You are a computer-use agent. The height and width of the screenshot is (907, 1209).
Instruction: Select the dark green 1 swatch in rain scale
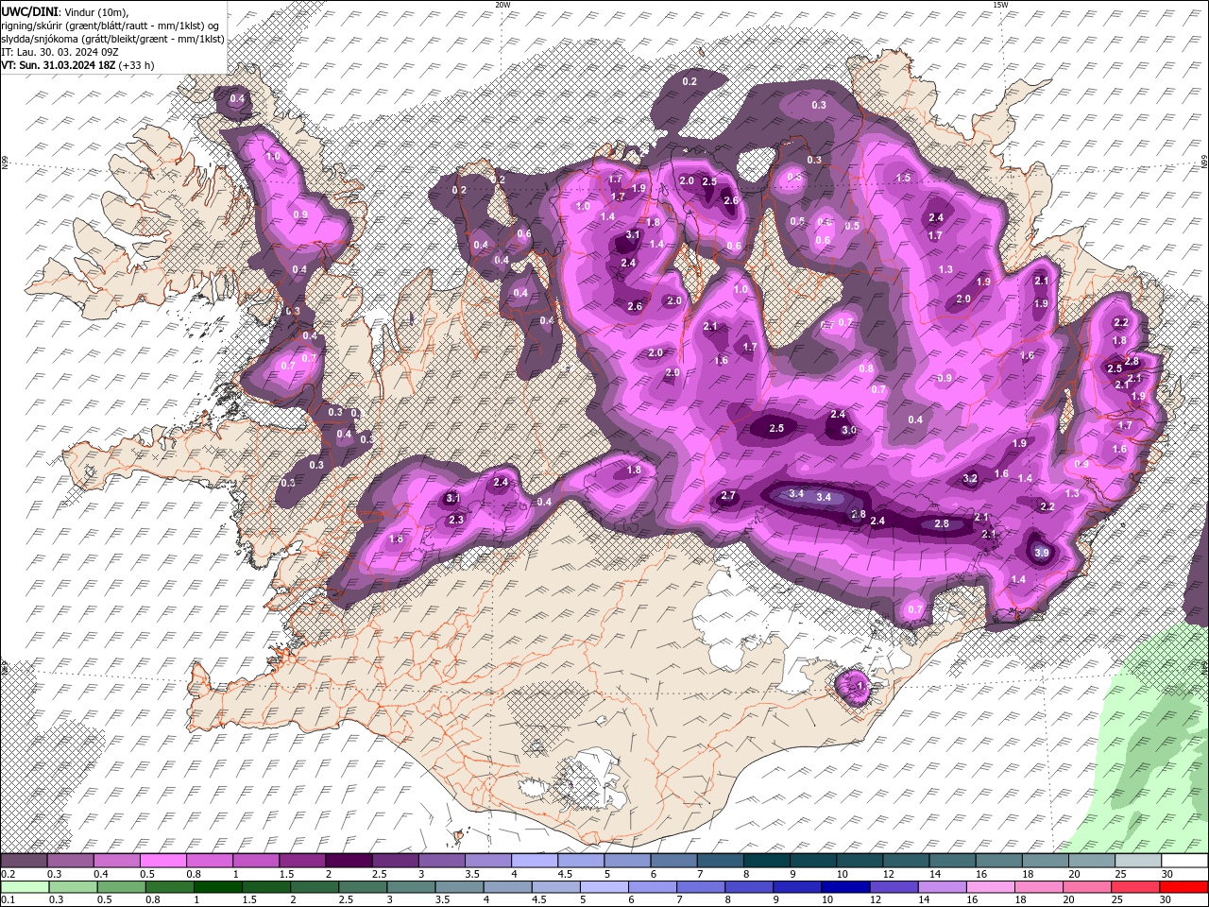click(218, 887)
